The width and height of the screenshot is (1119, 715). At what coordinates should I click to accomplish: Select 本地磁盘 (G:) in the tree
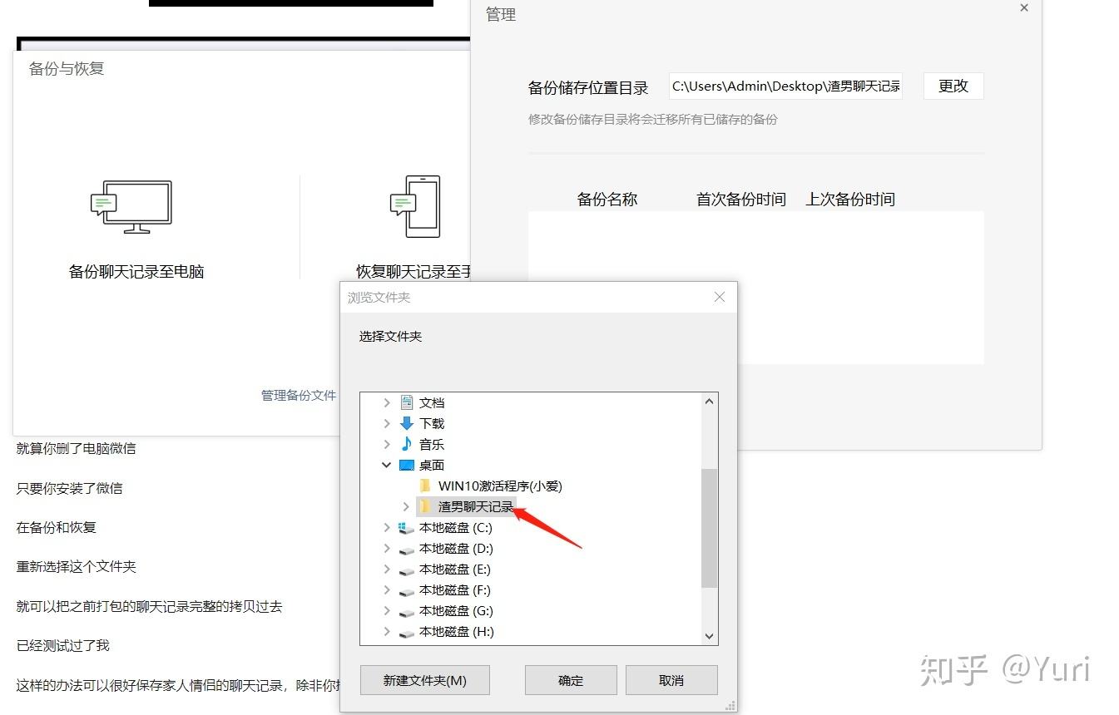(456, 611)
